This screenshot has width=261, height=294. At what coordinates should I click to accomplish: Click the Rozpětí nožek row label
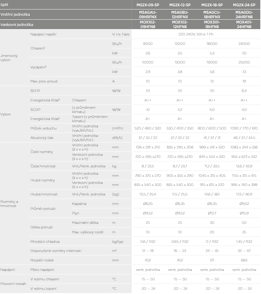[41, 260]
